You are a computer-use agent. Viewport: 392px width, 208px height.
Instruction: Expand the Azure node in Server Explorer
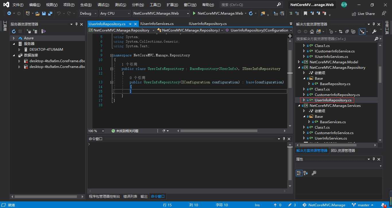(14, 38)
